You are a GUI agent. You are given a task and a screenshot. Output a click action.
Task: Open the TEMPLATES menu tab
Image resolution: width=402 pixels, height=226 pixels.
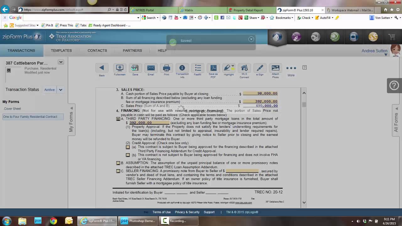[61, 51]
